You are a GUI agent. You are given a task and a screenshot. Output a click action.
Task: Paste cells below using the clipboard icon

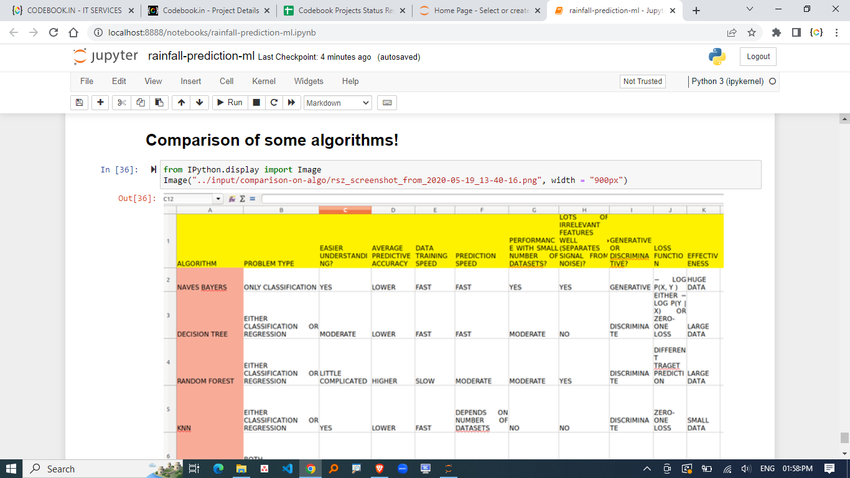coord(159,103)
